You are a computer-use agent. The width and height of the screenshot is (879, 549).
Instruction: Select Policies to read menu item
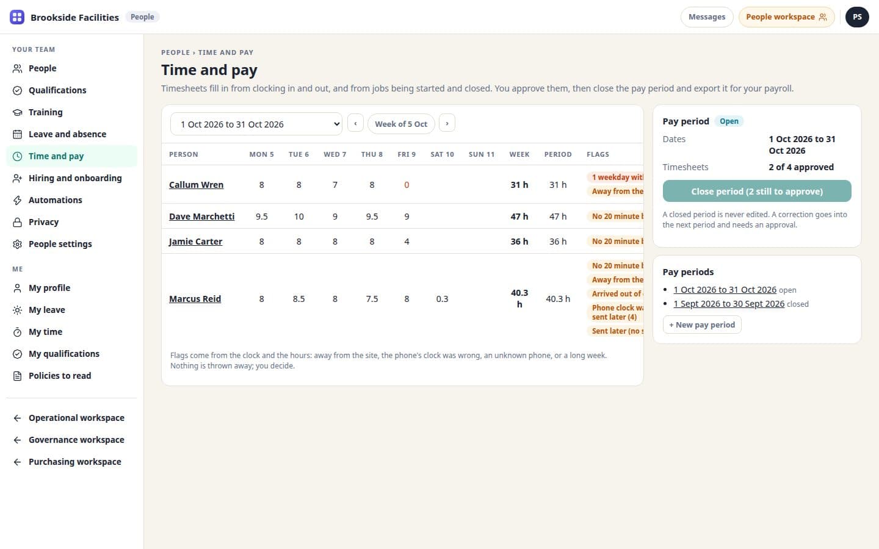[x=71, y=376]
